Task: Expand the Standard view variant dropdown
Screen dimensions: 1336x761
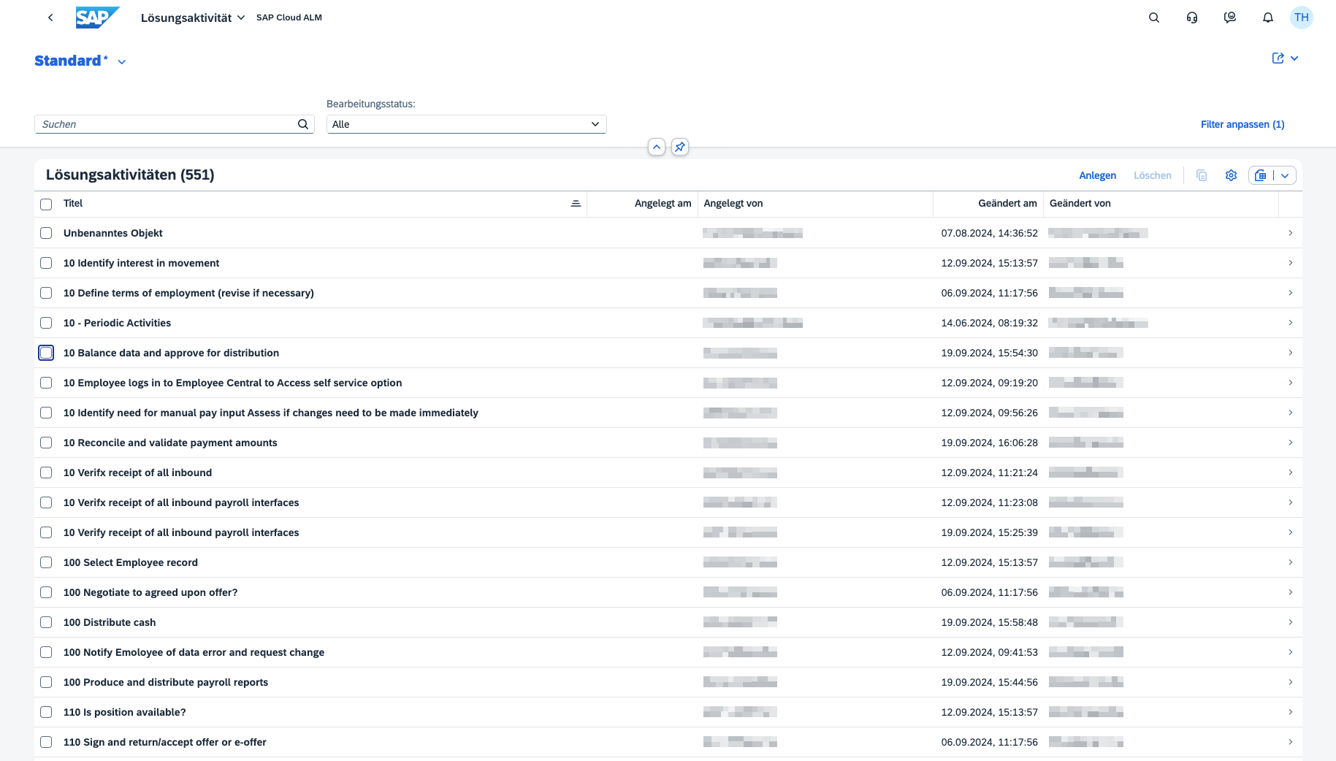Action: [122, 62]
